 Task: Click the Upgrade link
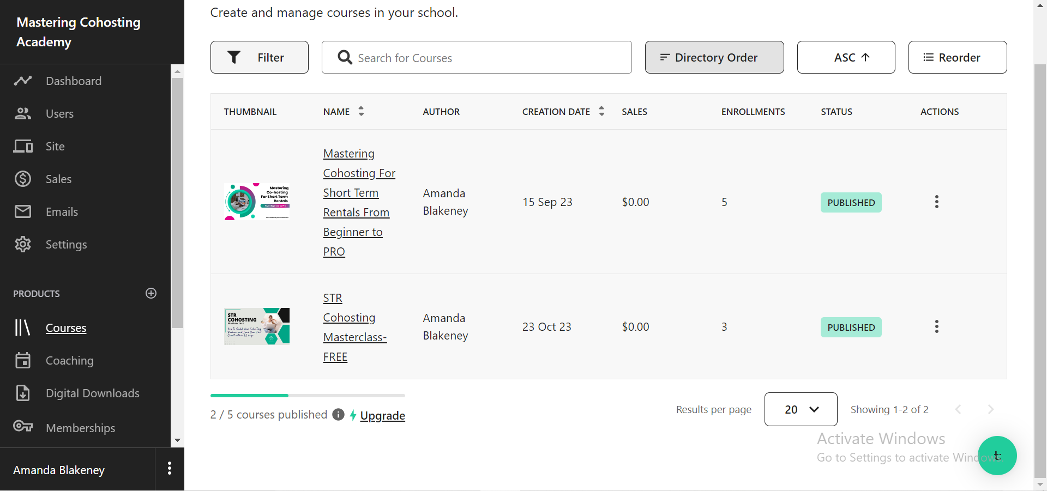382,416
